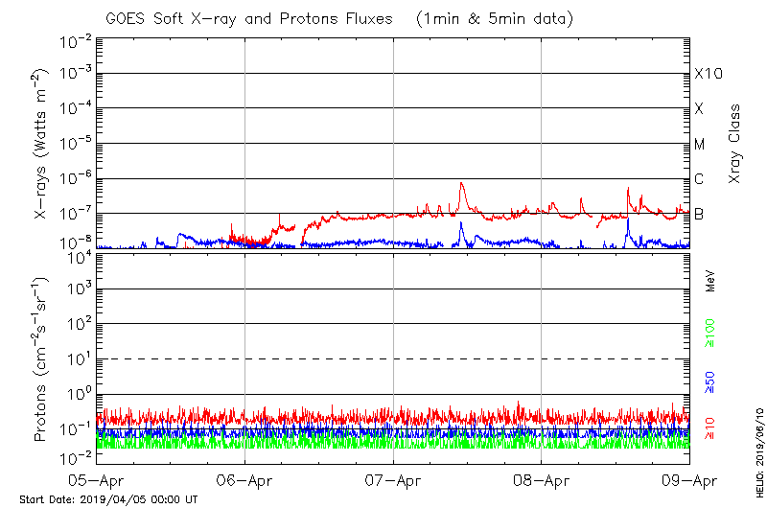767x508 pixels.
Task: Click the blue ≥50 MeV legend label
Action: coord(710,381)
